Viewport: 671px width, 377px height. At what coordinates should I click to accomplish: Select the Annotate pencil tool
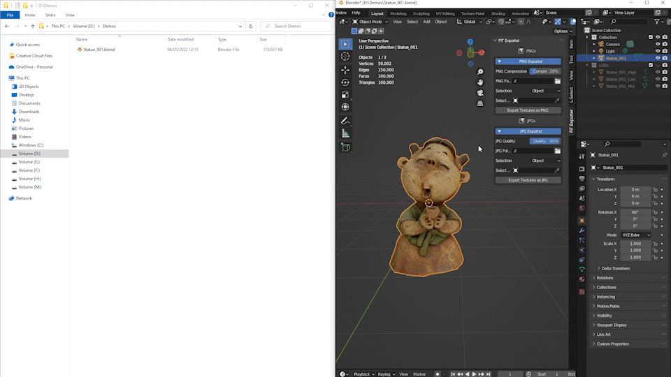[x=345, y=121]
